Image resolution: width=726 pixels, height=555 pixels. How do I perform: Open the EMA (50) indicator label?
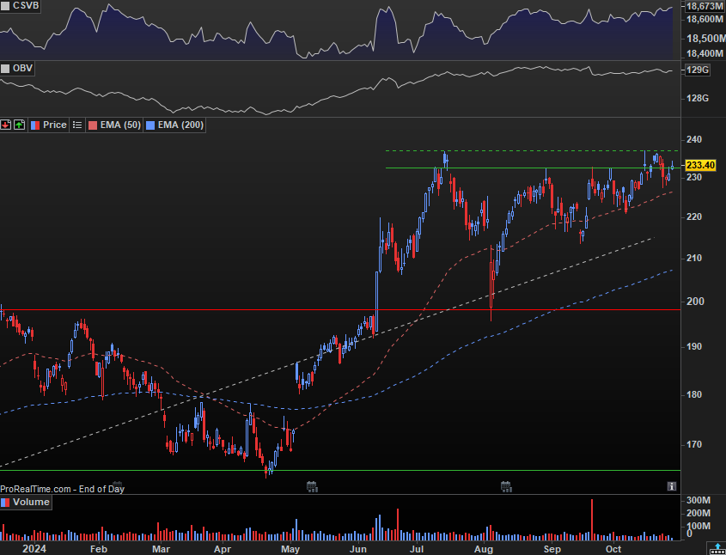pyautogui.click(x=120, y=125)
